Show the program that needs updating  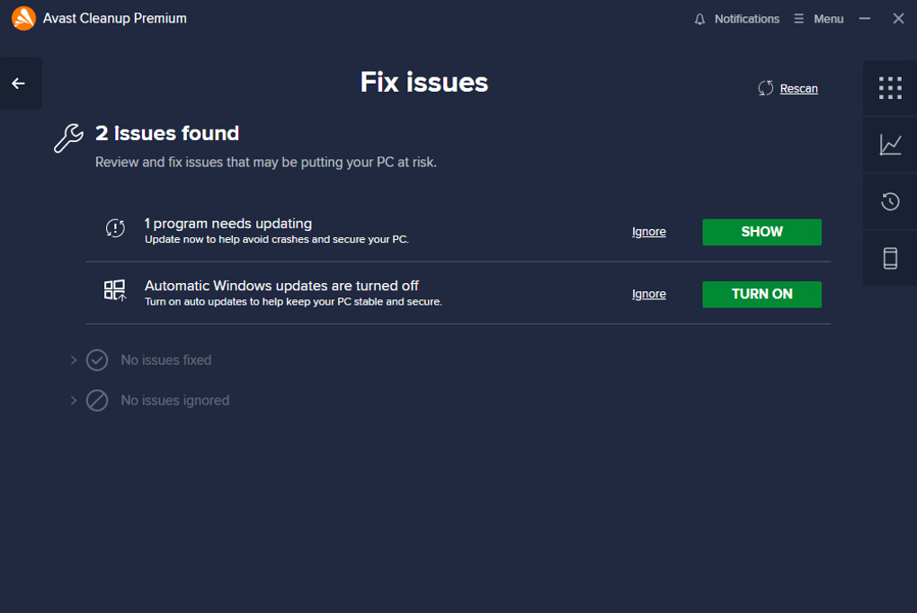pos(761,232)
